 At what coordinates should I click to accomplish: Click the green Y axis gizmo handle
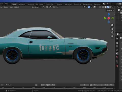coord(105,18)
